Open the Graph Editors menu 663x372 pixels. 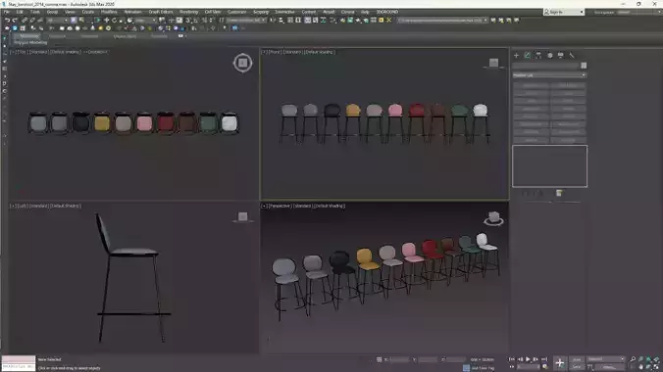coord(161,12)
